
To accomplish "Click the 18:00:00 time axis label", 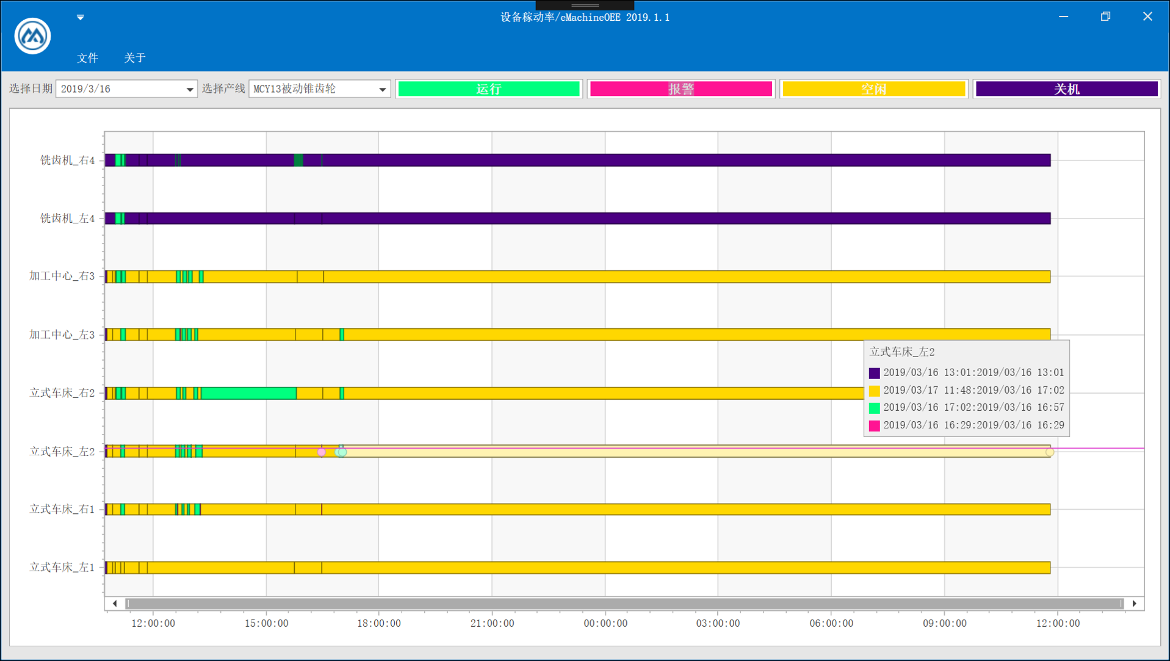I will click(379, 624).
